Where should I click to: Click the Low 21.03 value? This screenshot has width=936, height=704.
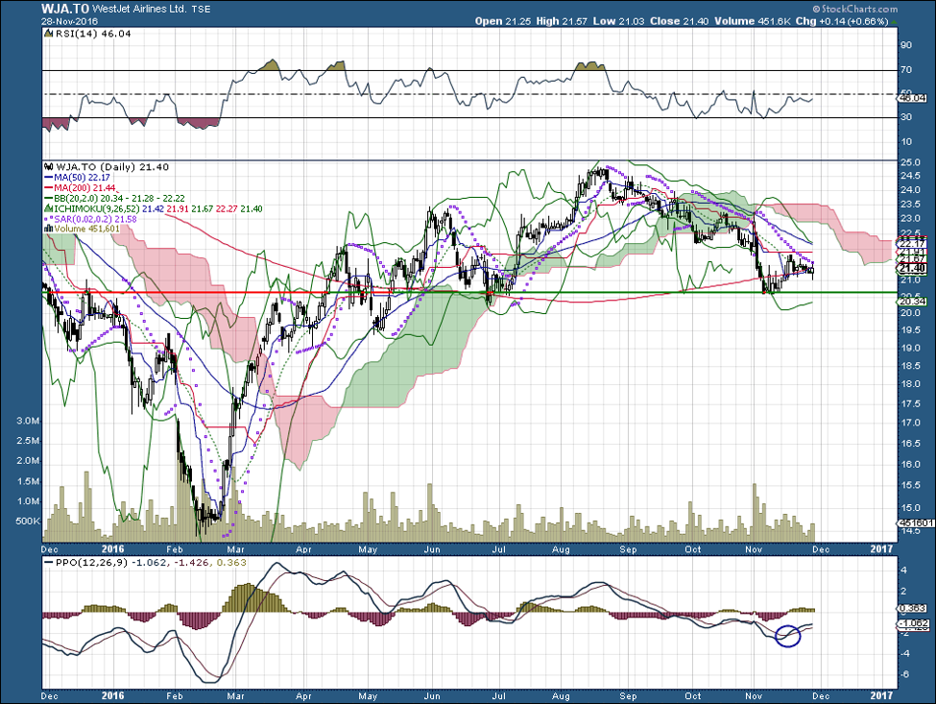point(618,21)
